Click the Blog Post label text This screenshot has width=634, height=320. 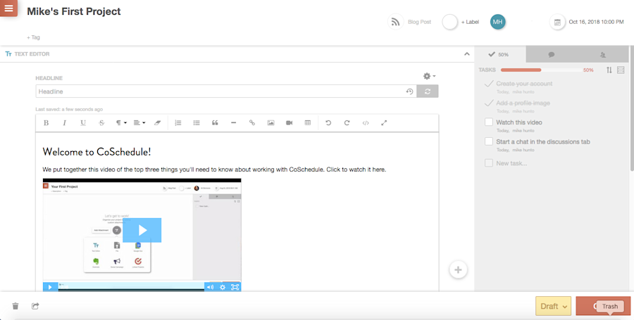point(419,22)
